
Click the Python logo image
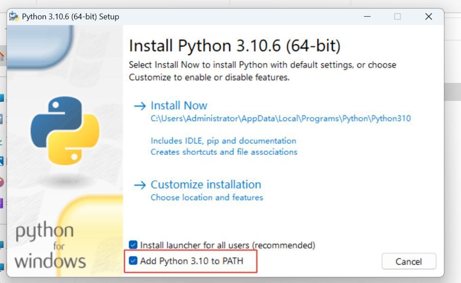[x=65, y=131]
